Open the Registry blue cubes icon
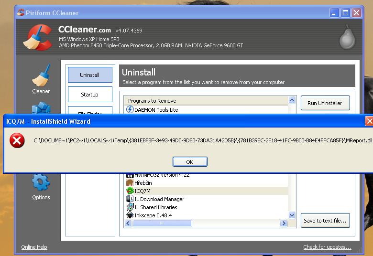Viewport: 373px width, 256px height. [x=41, y=108]
